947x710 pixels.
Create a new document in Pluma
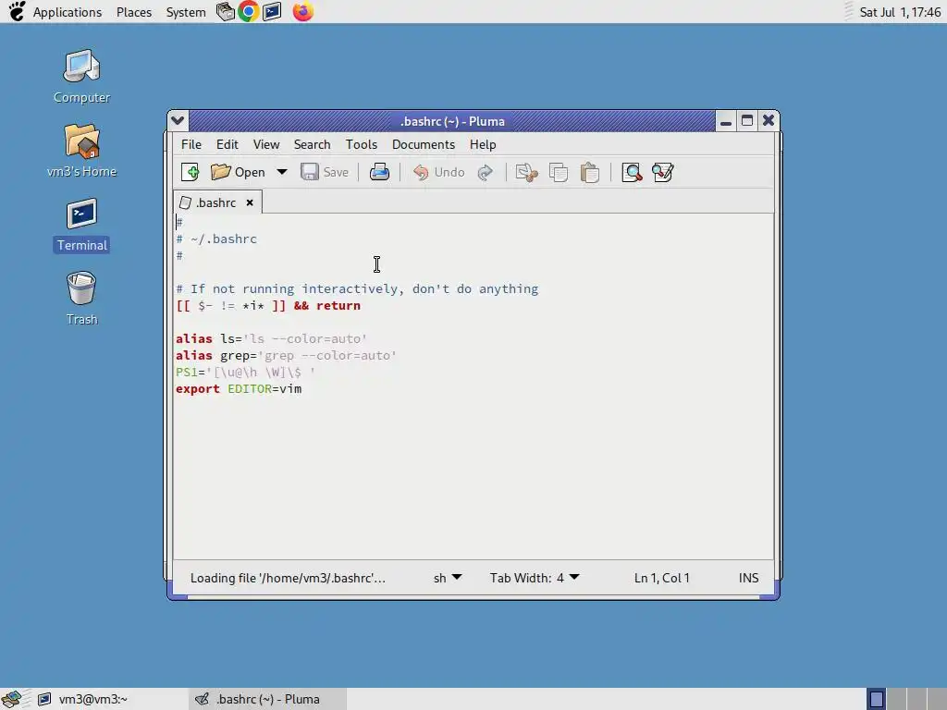tap(191, 172)
